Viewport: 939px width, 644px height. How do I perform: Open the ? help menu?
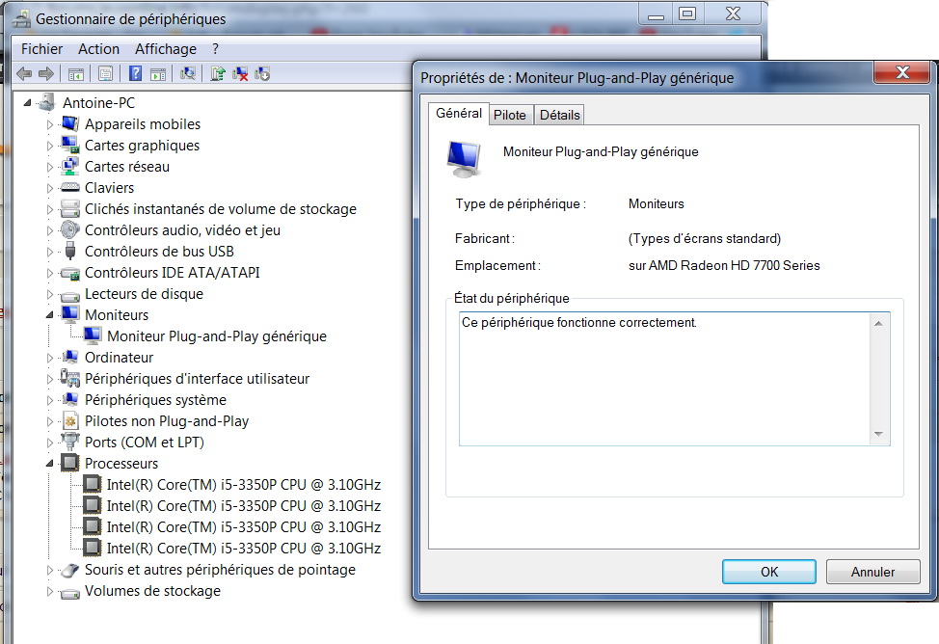point(216,49)
